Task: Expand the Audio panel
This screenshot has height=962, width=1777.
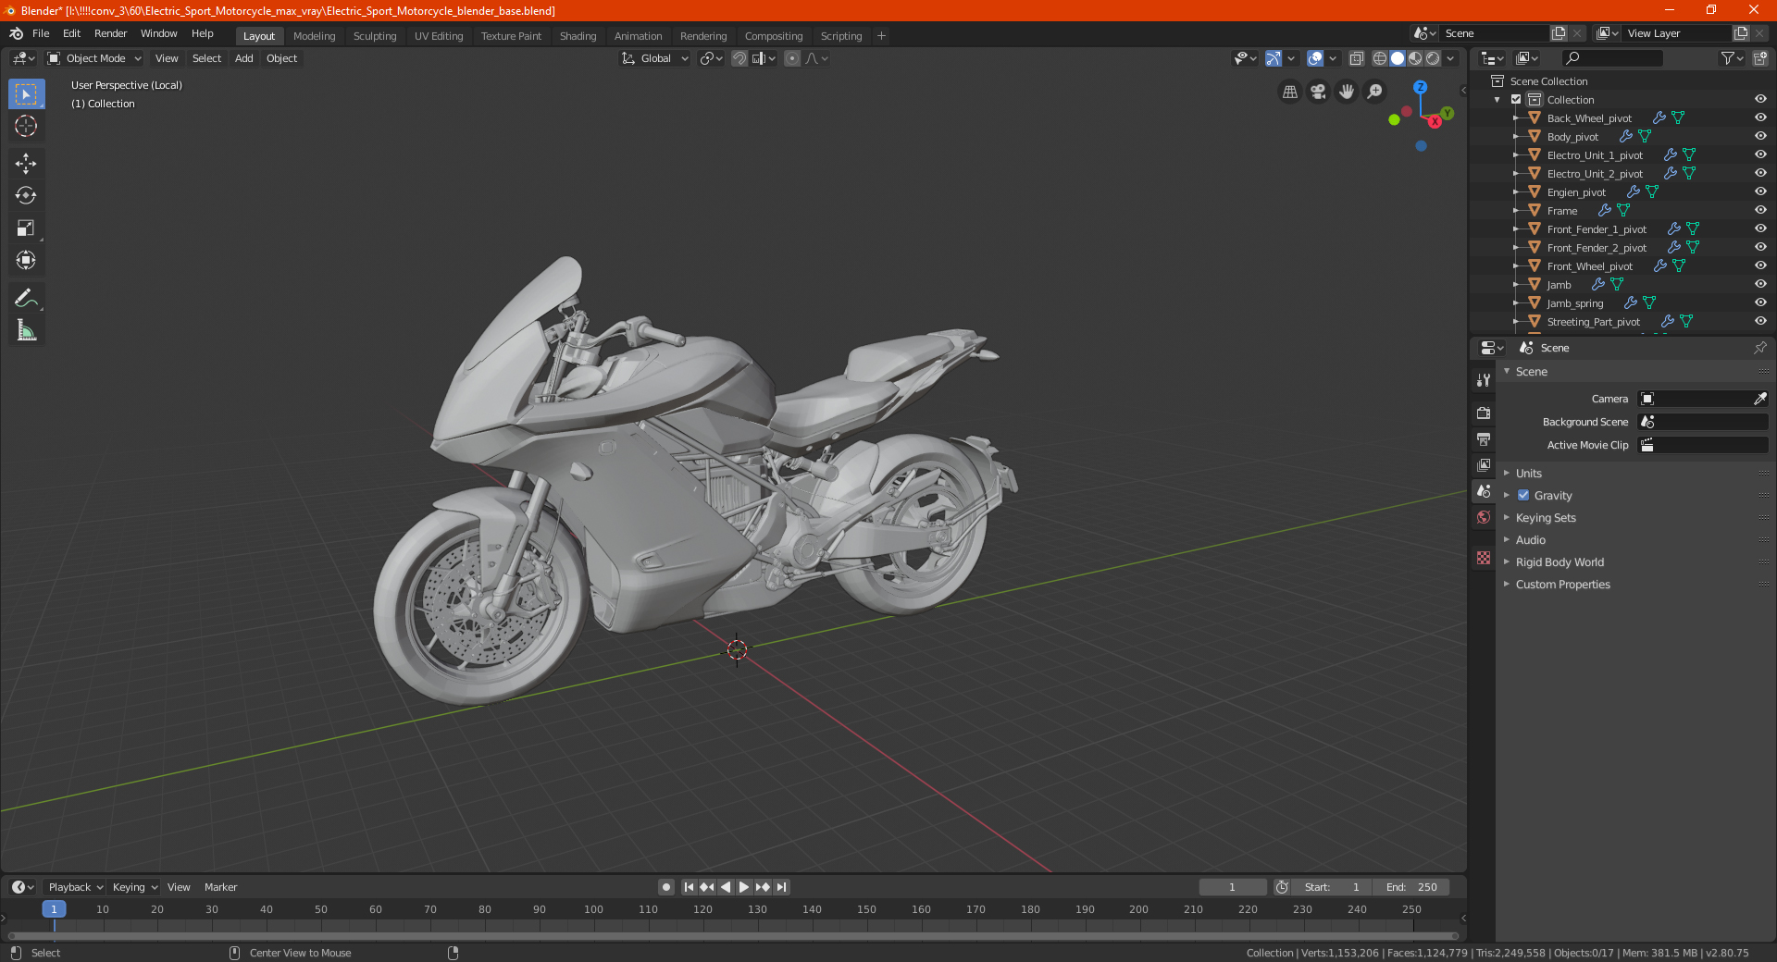Action: 1530,540
